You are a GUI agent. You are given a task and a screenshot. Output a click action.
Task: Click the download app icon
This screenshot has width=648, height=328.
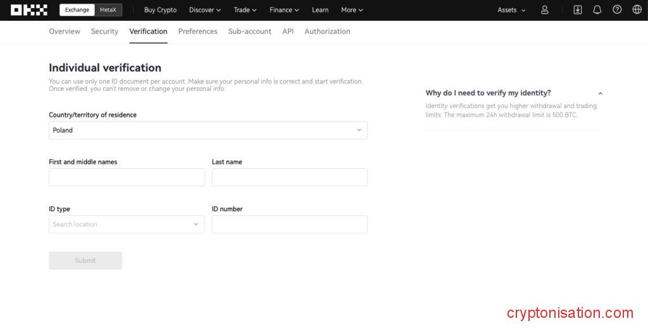[577, 10]
